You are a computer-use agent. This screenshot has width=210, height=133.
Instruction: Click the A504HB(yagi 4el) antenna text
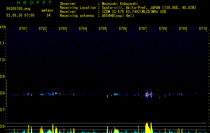118,16
